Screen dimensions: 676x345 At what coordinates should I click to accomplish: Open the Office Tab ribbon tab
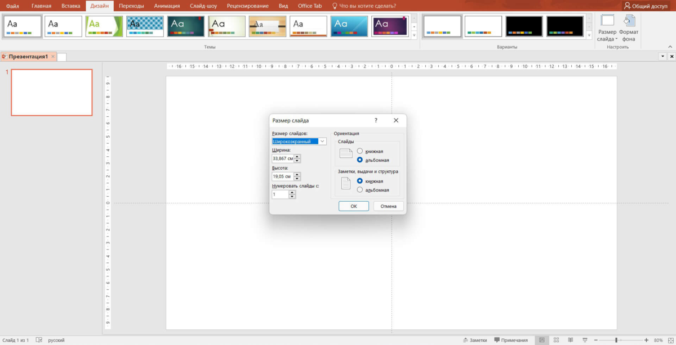pos(310,6)
